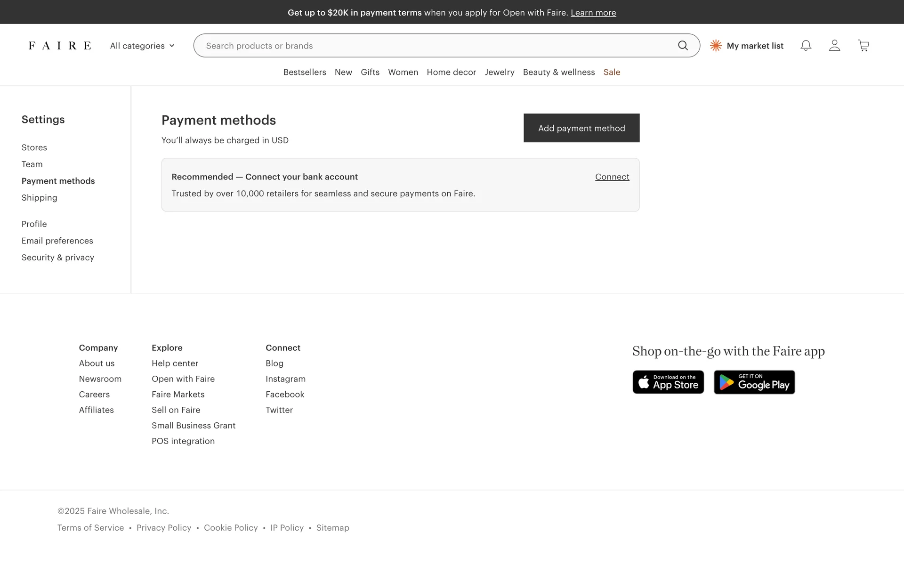Click the search magnifier icon

683,46
